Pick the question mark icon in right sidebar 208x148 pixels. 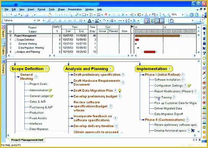[x=204, y=53]
